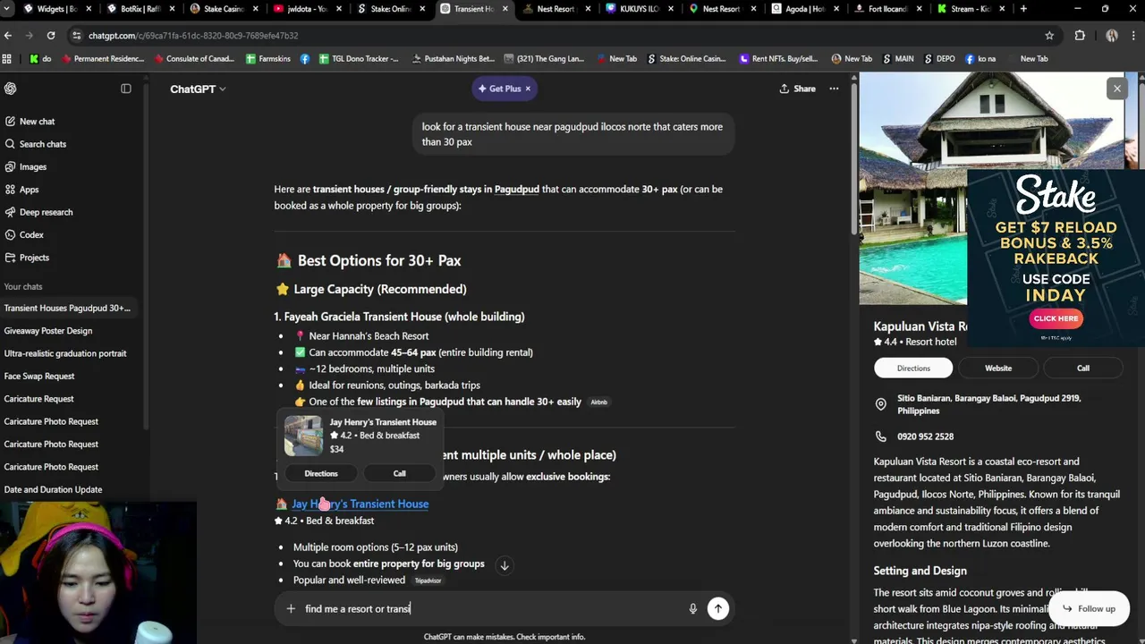Collapse the sidebar with the panel toggle icon
The image size is (1145, 644).
(x=126, y=89)
